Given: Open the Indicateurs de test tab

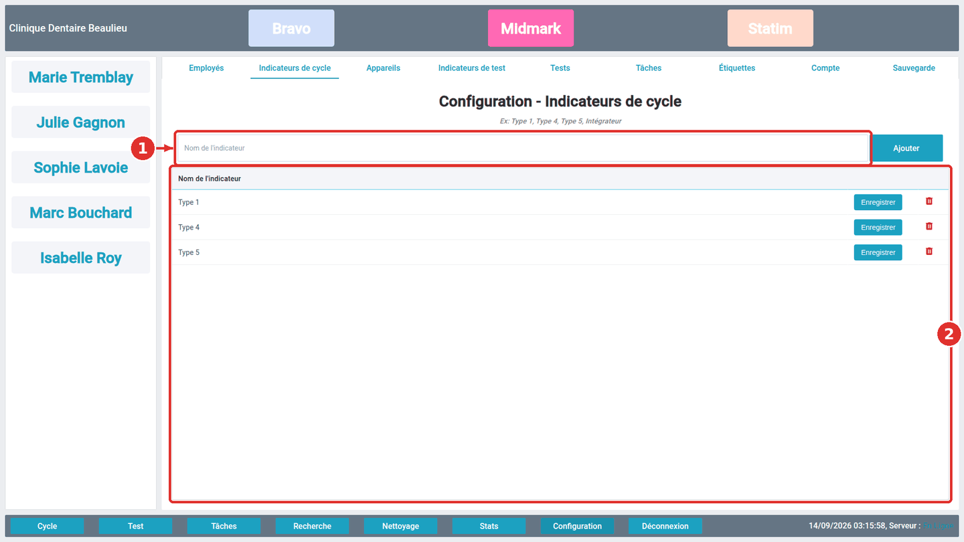Looking at the screenshot, I should pyautogui.click(x=472, y=68).
